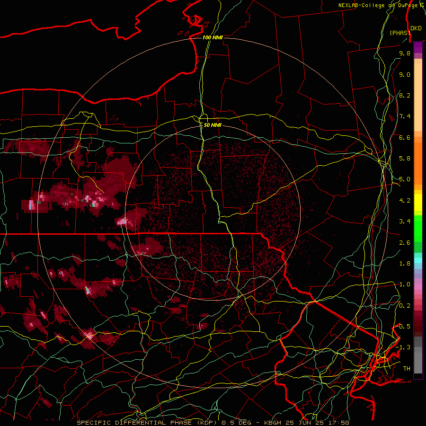This screenshot has height=426, width=426.
Task: Click the 9.0 value on the scale
Action: click(405, 74)
